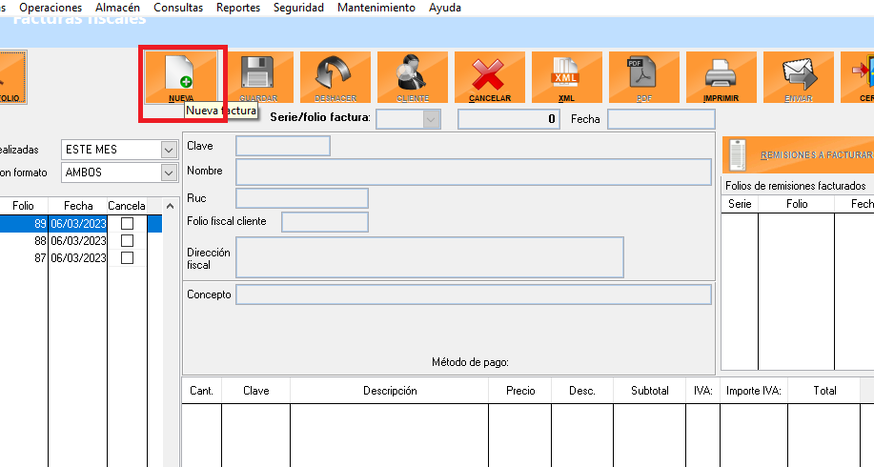The height and width of the screenshot is (467, 874).
Task: Click the Subtotal column header
Action: 649,391
